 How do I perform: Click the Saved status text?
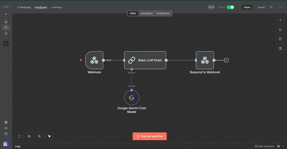click(x=261, y=7)
